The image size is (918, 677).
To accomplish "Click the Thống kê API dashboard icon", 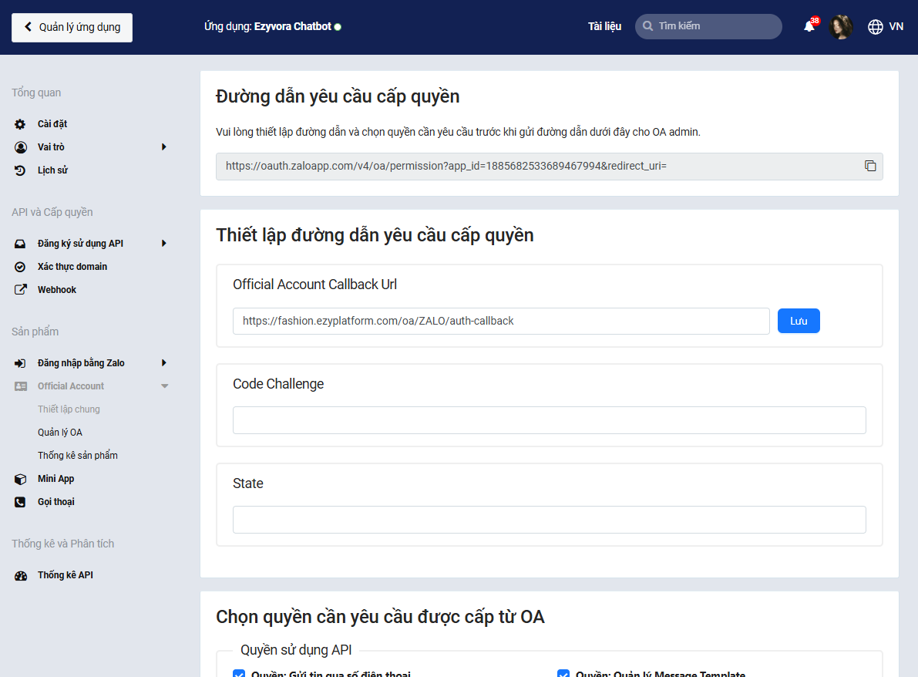I will [x=21, y=576].
